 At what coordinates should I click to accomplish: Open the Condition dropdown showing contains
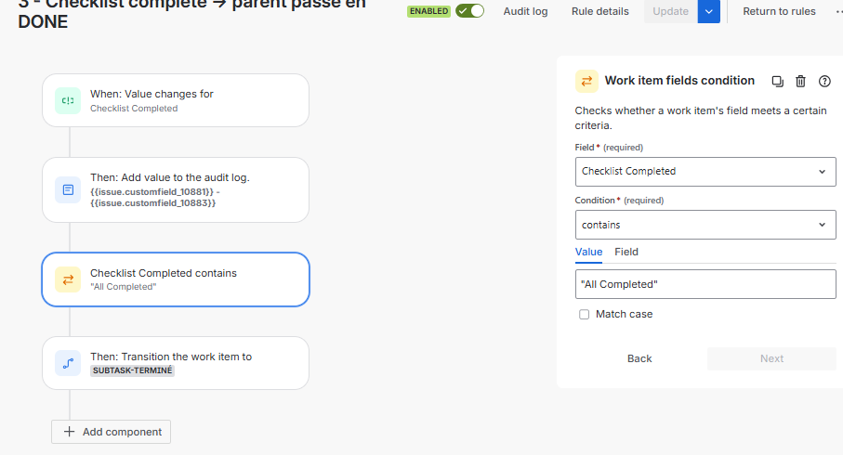(x=705, y=225)
